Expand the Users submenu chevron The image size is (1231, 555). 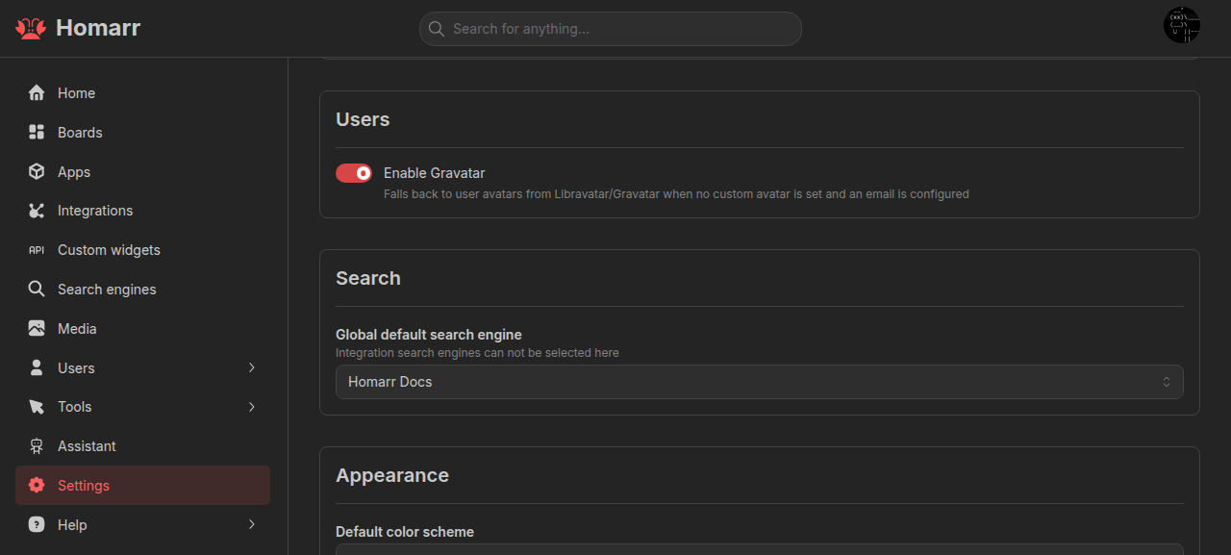[x=252, y=367]
